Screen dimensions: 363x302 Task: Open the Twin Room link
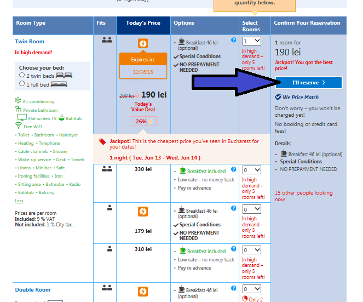[30, 42]
